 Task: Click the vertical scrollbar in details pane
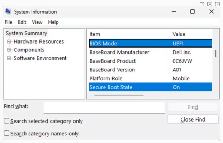pyautogui.click(x=215, y=54)
